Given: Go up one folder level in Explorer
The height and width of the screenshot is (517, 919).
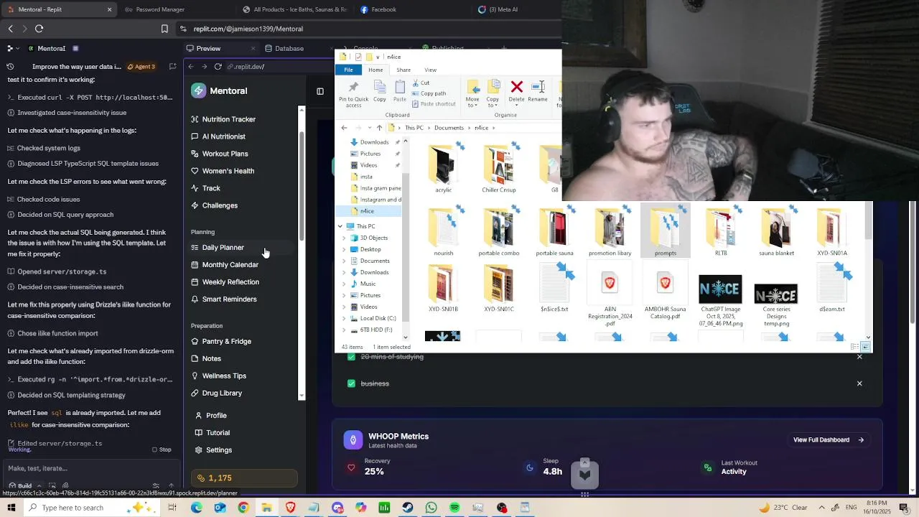Looking at the screenshot, I should tap(379, 128).
